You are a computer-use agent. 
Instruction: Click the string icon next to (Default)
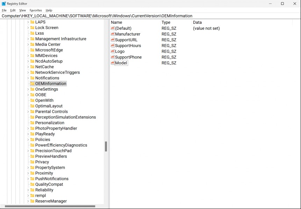pos(113,28)
